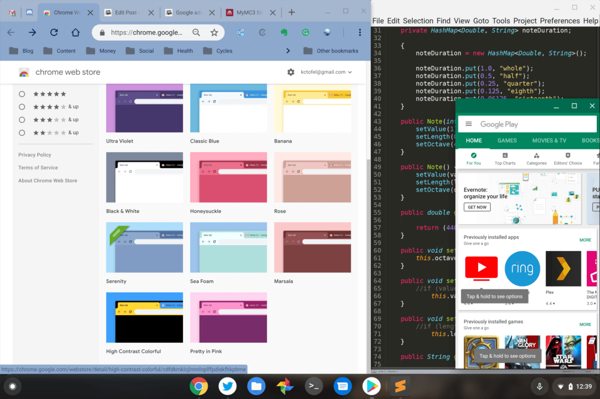Show more bookmarks with the chevron
Screen dimensions: 600x399
pyautogui.click(x=288, y=51)
